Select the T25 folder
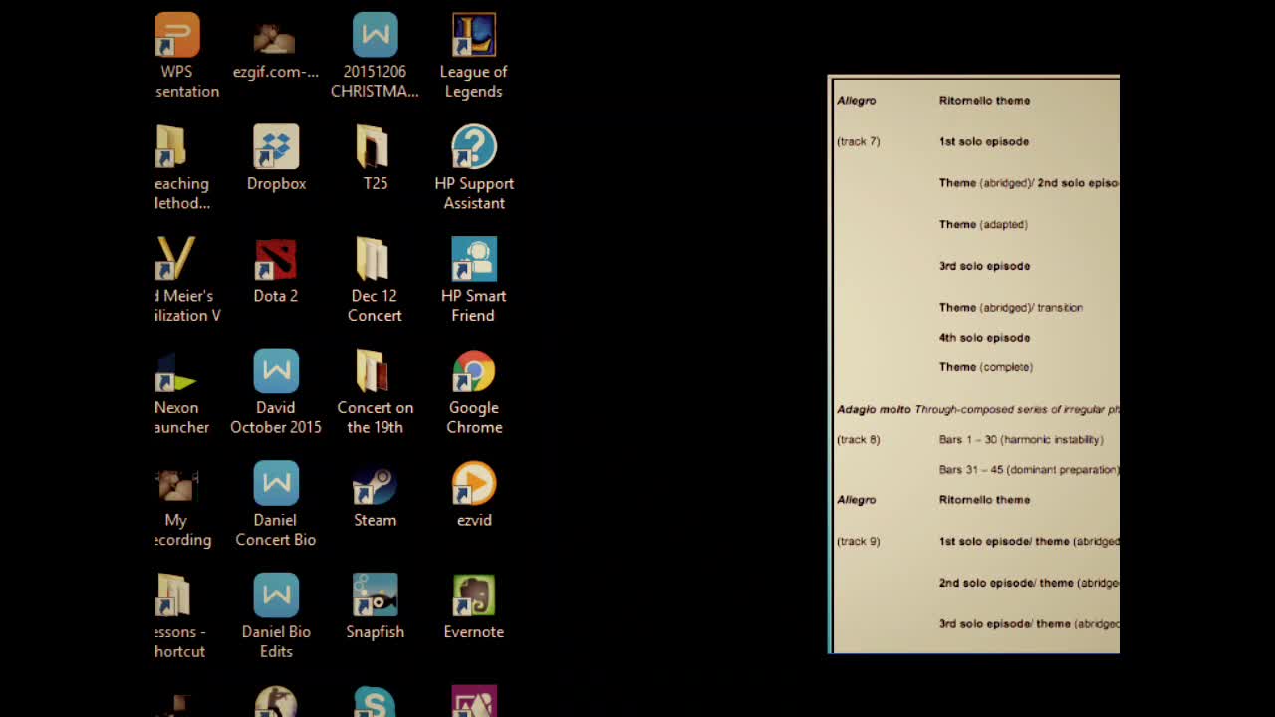1275x717 pixels. (375, 147)
